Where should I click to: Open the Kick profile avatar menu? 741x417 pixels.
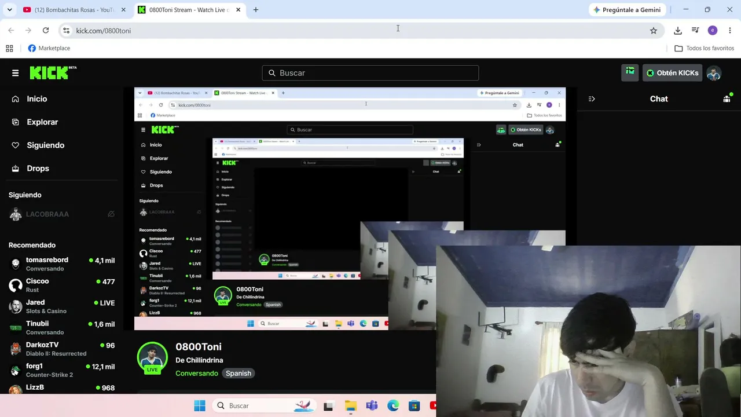[x=714, y=73]
